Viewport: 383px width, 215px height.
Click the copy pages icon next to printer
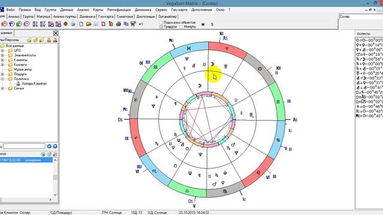coord(126,24)
